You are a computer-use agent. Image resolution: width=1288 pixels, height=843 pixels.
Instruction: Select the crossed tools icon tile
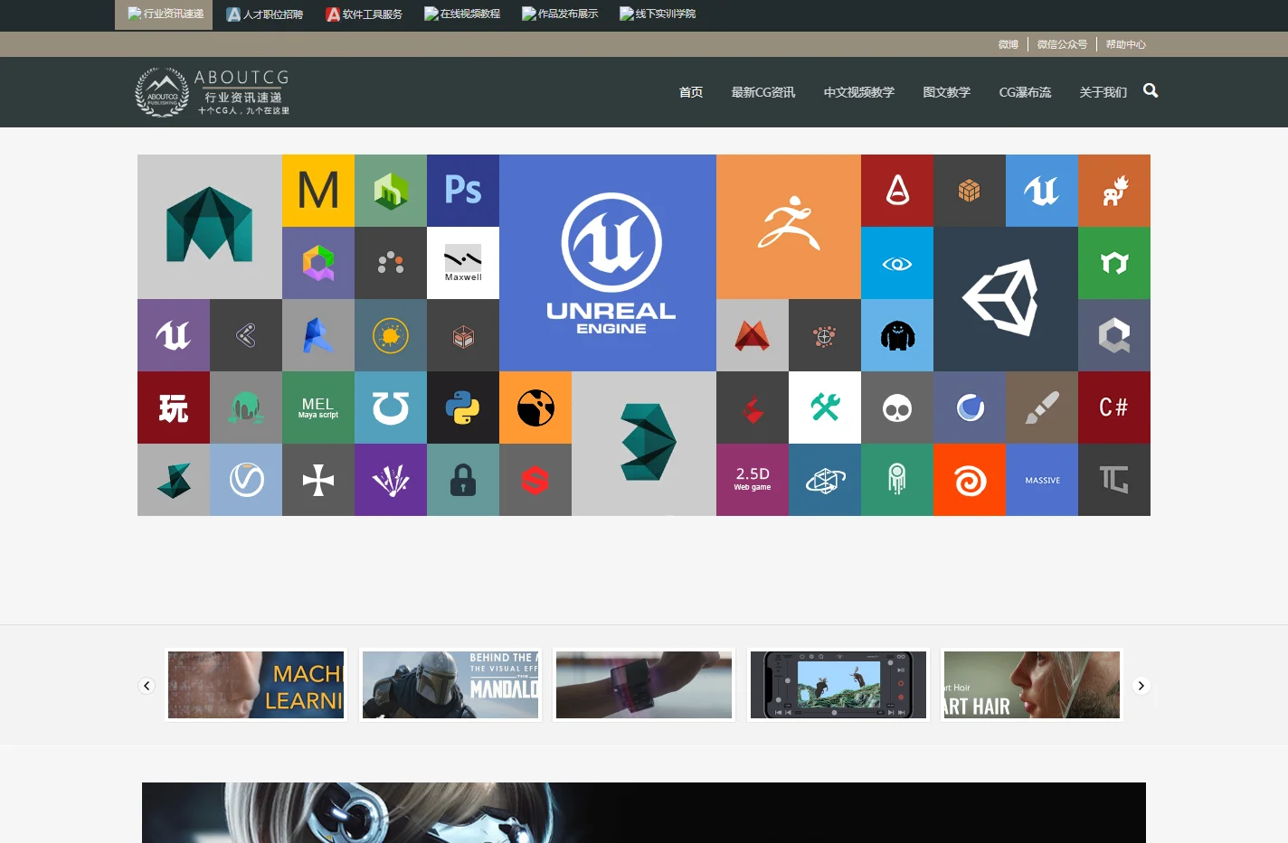click(825, 407)
